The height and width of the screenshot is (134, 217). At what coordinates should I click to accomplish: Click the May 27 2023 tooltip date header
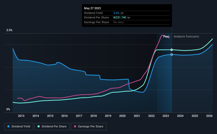(x=92, y=8)
